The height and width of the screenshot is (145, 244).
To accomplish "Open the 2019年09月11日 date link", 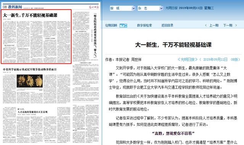I will (215, 60).
